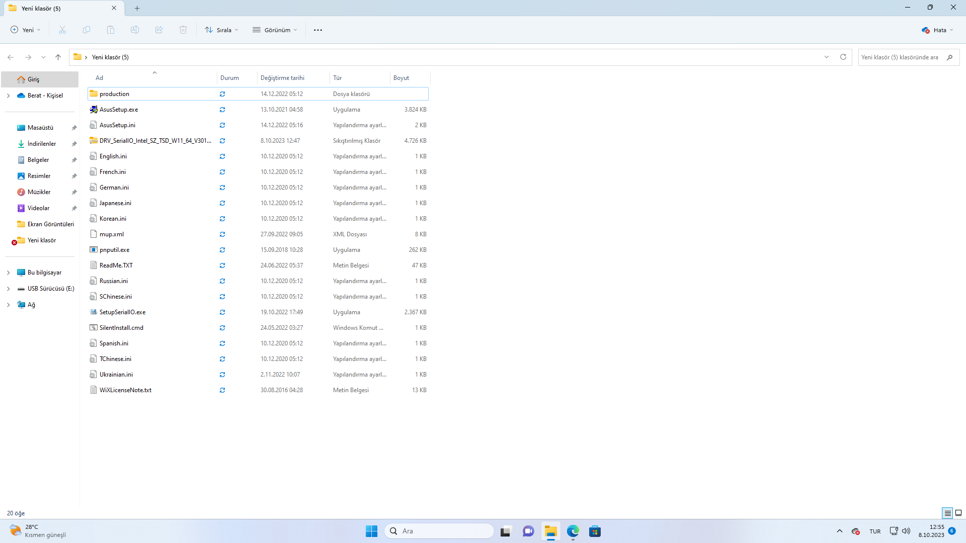Screen dimensions: 966x543
Task: Open Task View from taskbar
Action: [x=506, y=531]
